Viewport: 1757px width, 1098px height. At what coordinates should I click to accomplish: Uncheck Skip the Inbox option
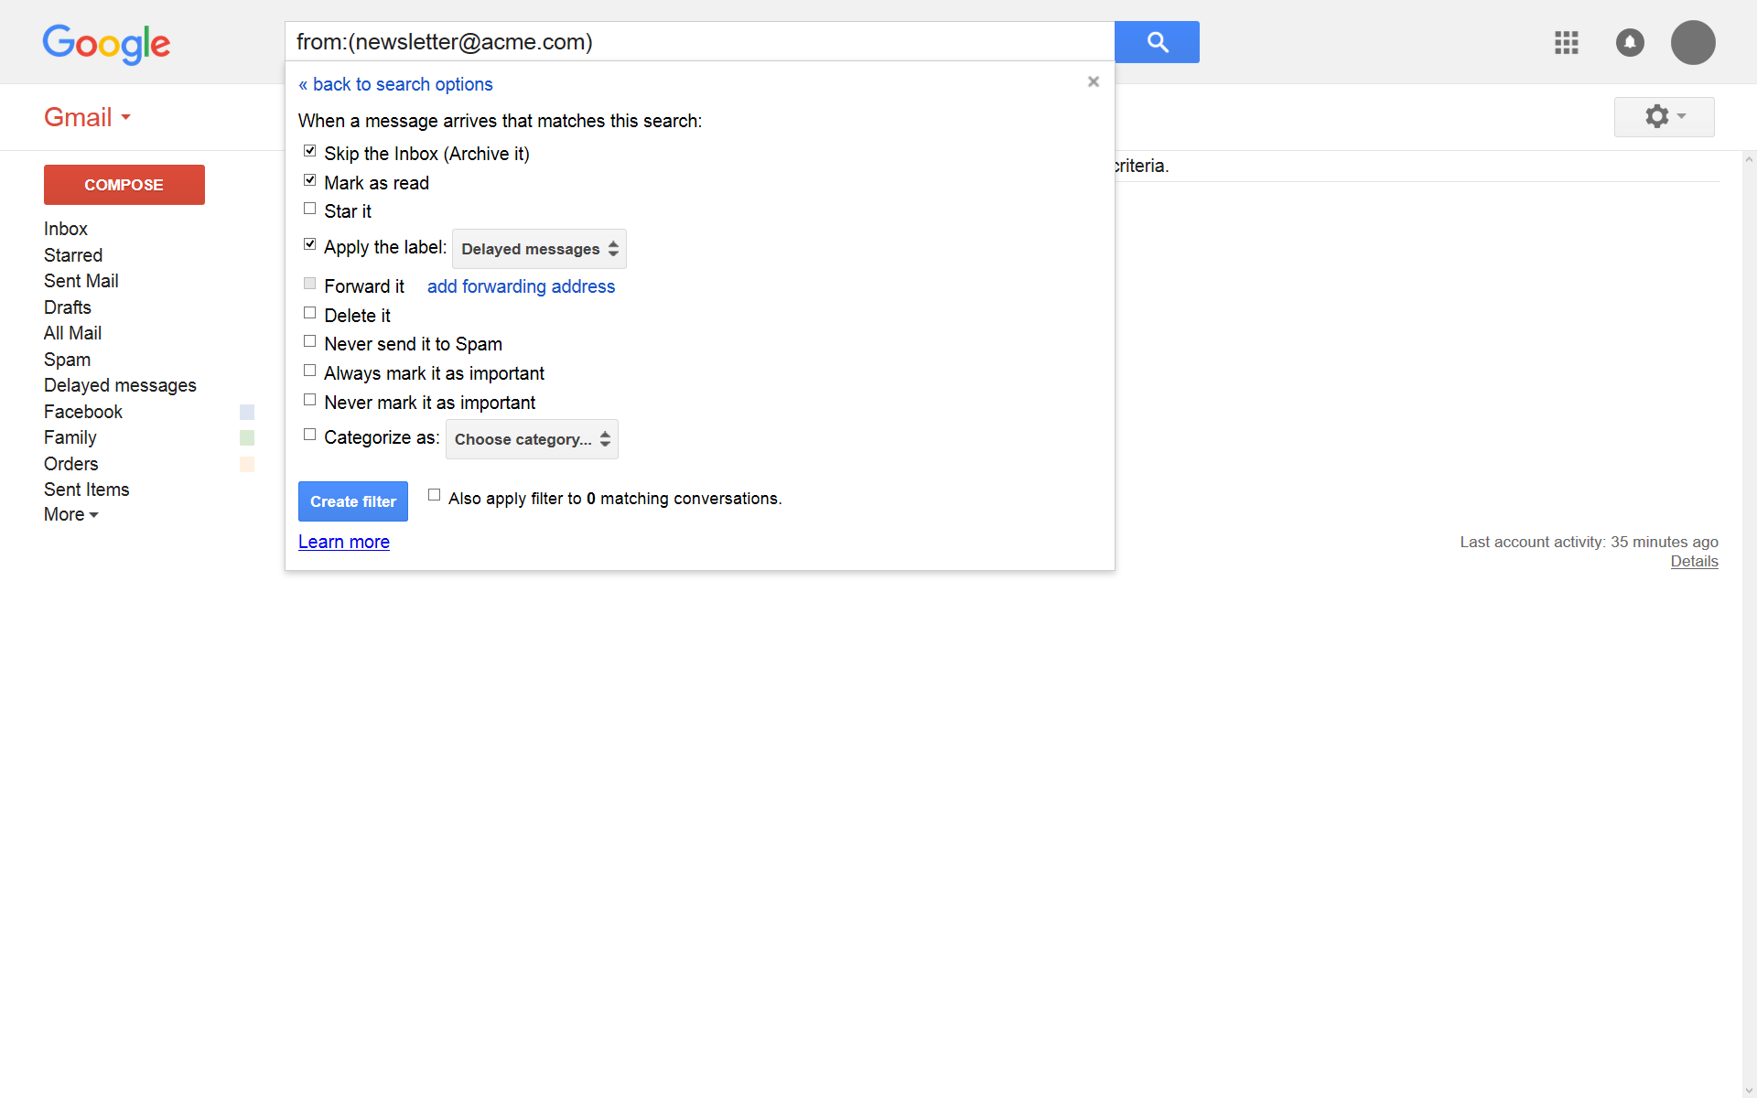[310, 151]
